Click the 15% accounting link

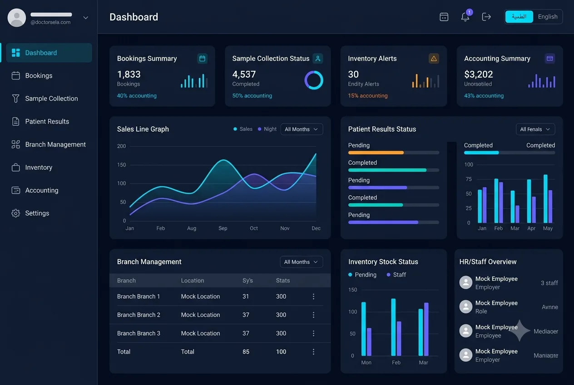click(x=368, y=96)
